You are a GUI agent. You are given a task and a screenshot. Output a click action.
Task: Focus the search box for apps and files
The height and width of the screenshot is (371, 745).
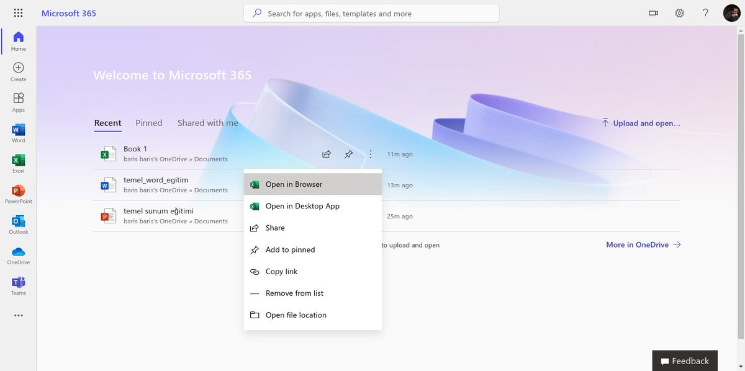coord(371,13)
